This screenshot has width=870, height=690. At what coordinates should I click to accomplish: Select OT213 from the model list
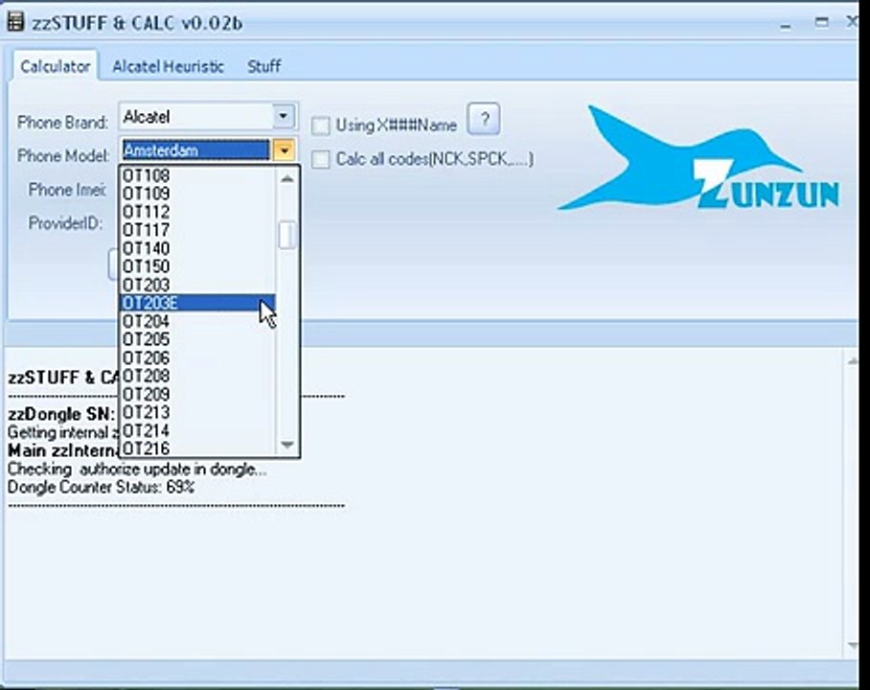(197, 413)
